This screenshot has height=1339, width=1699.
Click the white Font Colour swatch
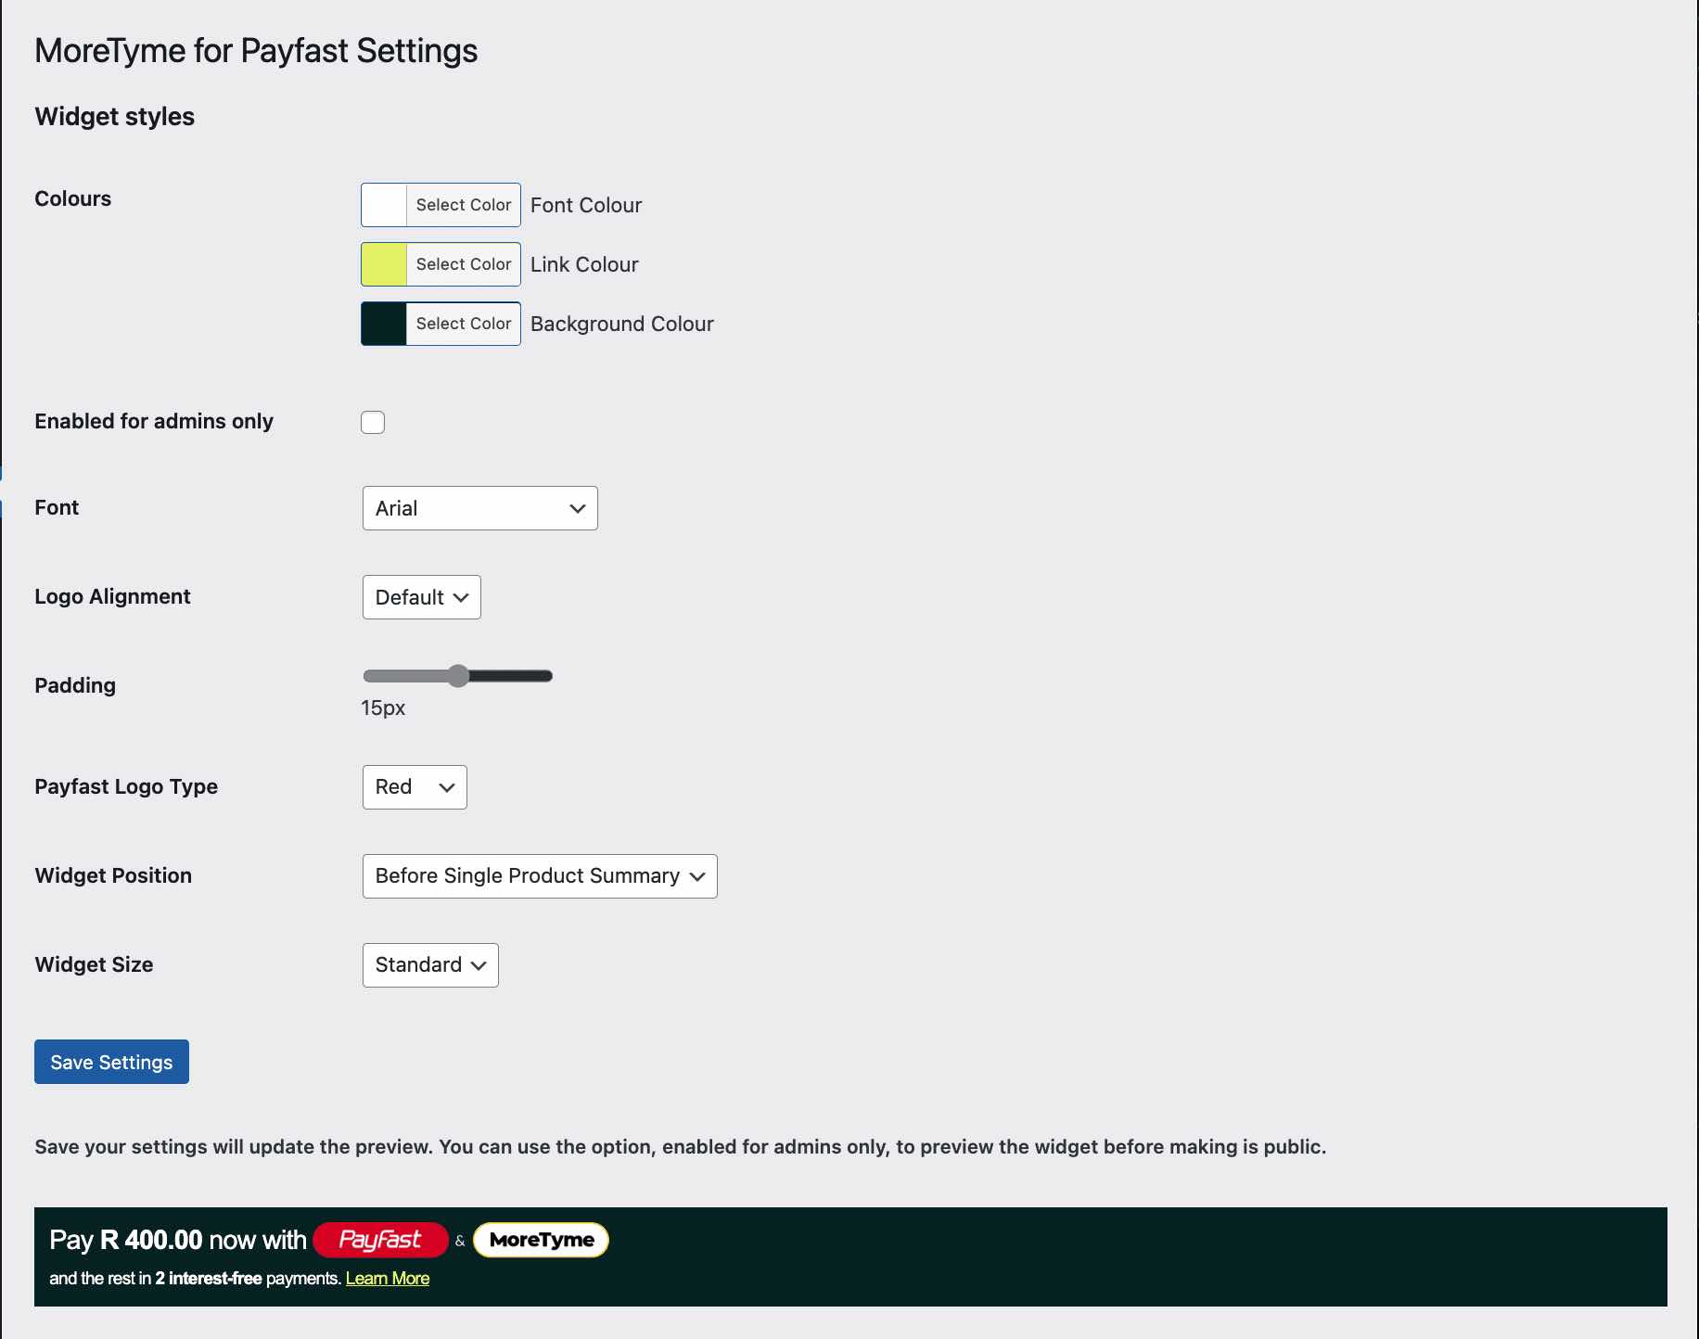click(384, 205)
